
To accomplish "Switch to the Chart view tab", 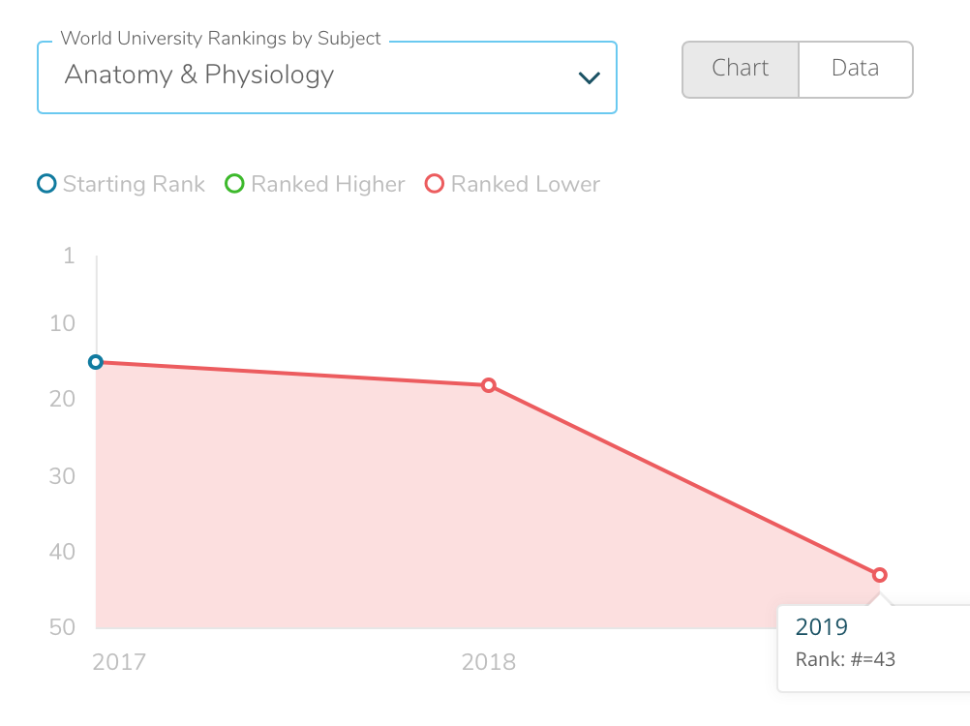I will pos(741,69).
